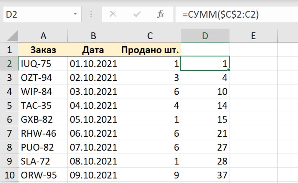Click date cell 08.10.2021
This screenshot has width=298, height=183.
coord(93,161)
